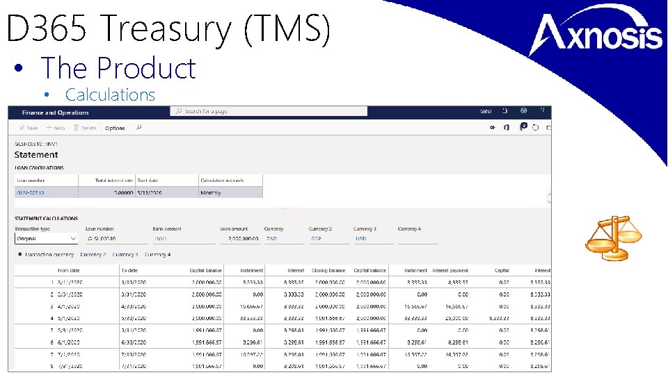The height and width of the screenshot is (375, 668).
Task: Click Total interest rate column header
Action: (113, 181)
